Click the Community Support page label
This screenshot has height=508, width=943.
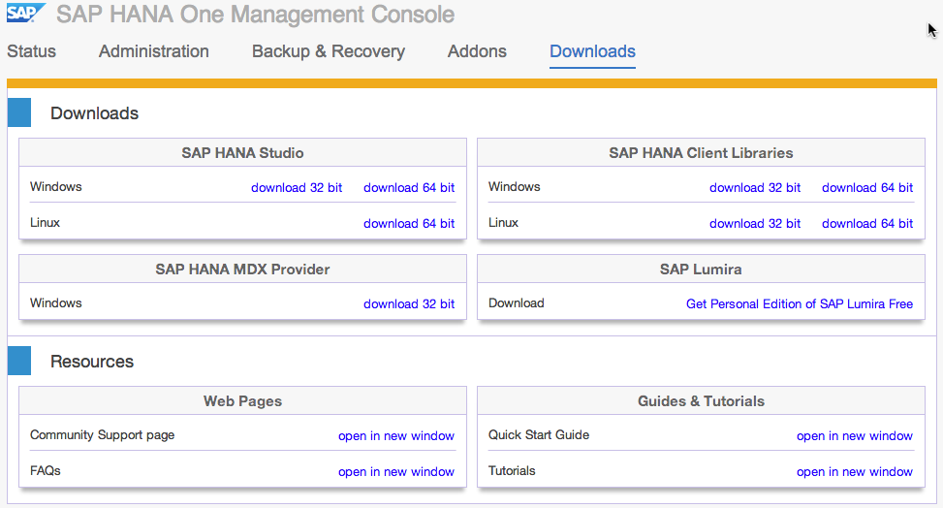tap(102, 435)
